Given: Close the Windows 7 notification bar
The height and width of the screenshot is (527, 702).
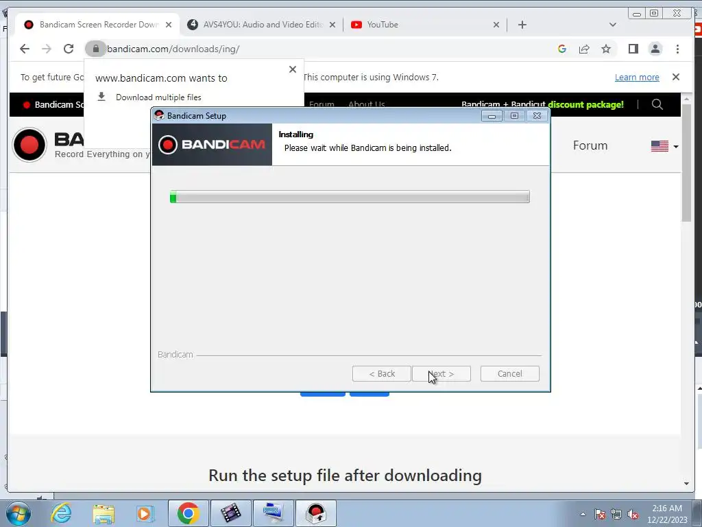Looking at the screenshot, I should (675, 77).
